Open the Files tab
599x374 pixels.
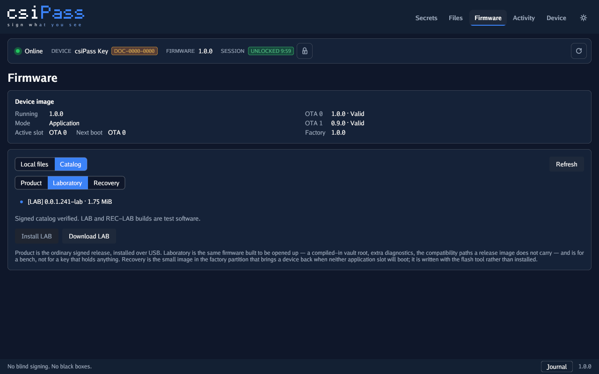(456, 18)
